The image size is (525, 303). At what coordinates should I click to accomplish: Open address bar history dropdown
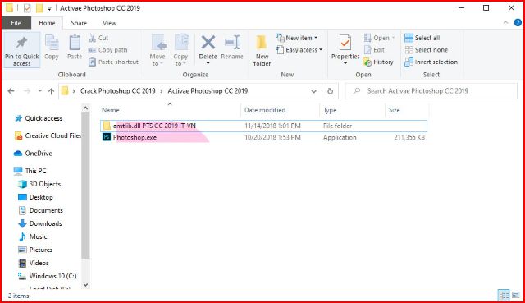tap(313, 91)
